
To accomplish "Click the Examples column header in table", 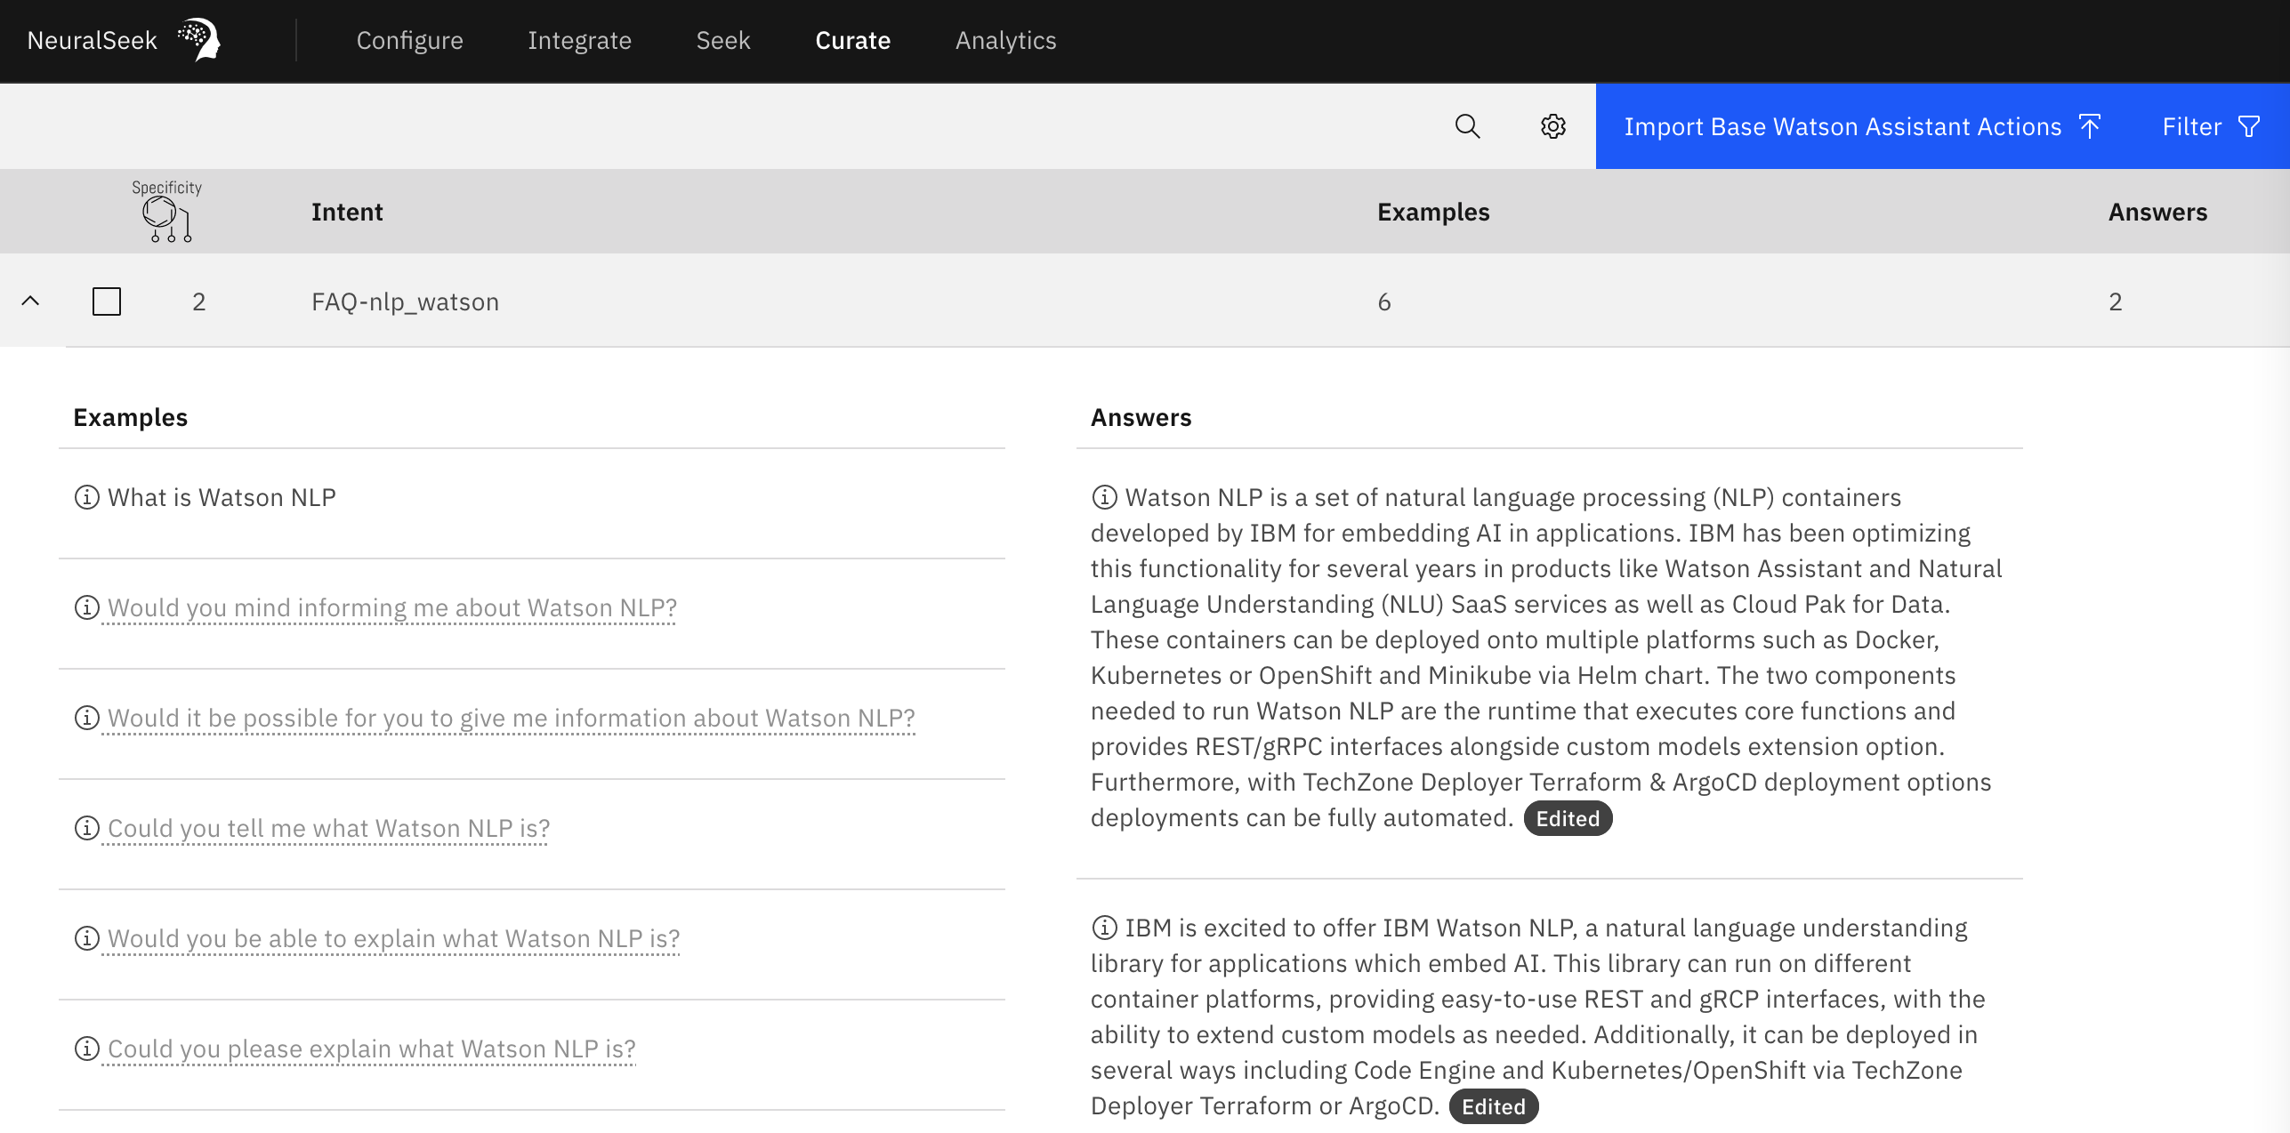I will click(1433, 212).
